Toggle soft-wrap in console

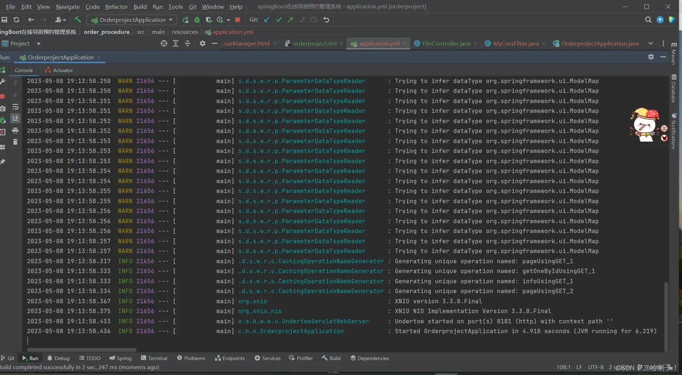click(x=15, y=107)
